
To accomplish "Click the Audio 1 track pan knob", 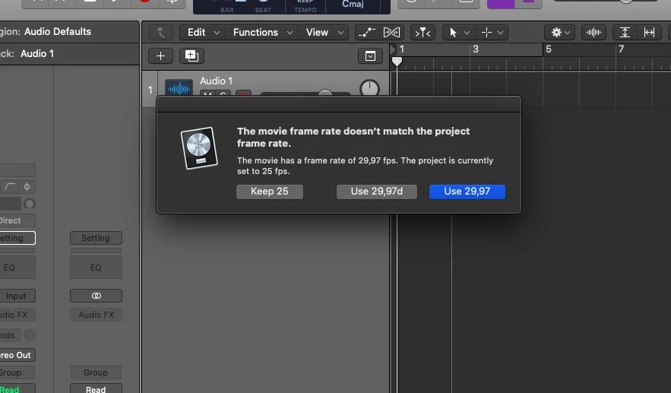I will [369, 89].
